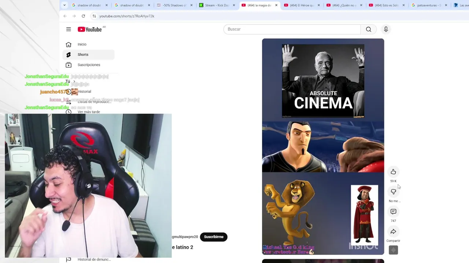Switch to 'Stream - Kick Dashboard' tab
Image resolution: width=469 pixels, height=263 pixels.
pyautogui.click(x=218, y=5)
